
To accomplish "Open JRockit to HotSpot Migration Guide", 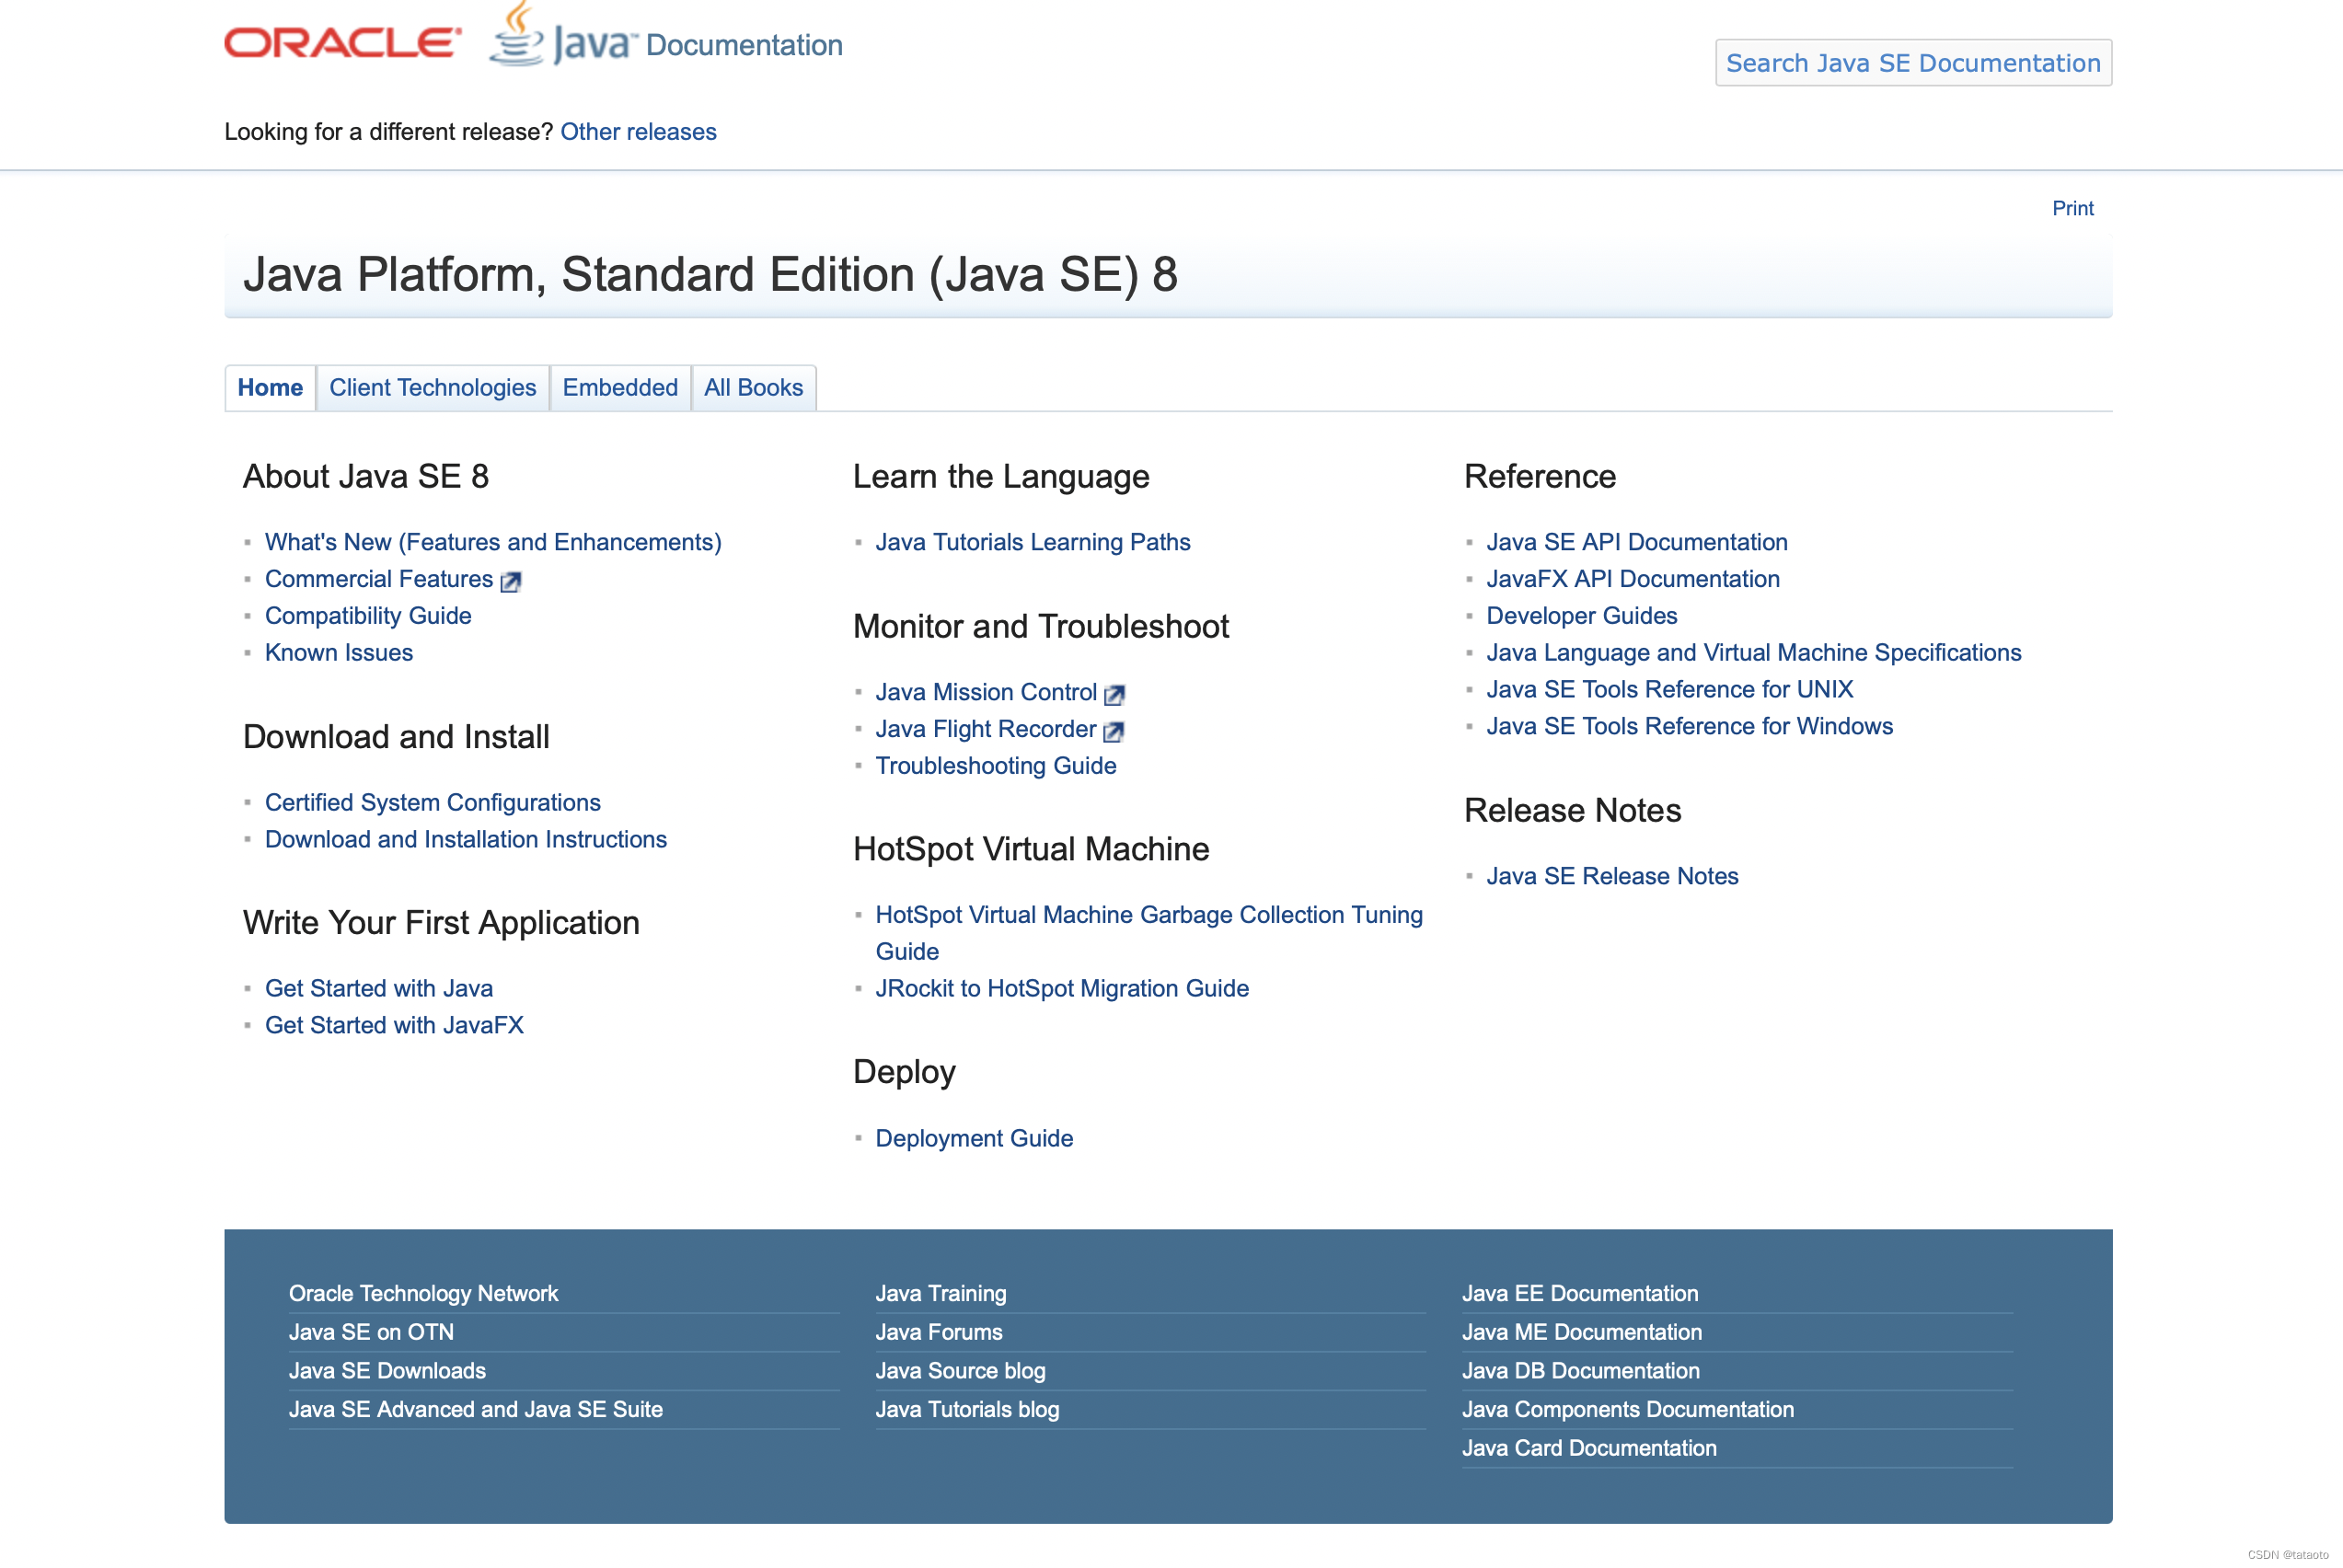I will pos(1062,989).
